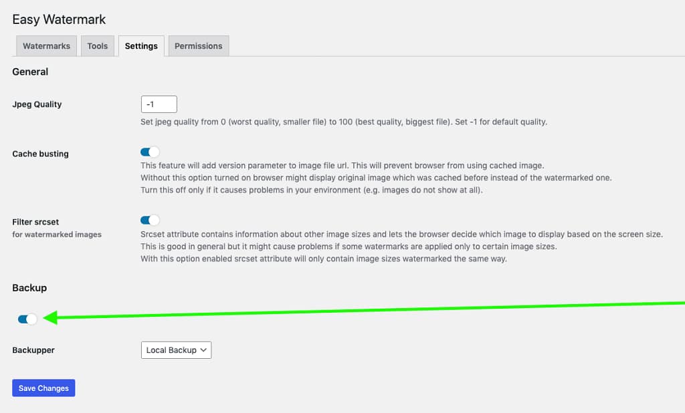Click the Easy Watermark page title

click(x=58, y=19)
